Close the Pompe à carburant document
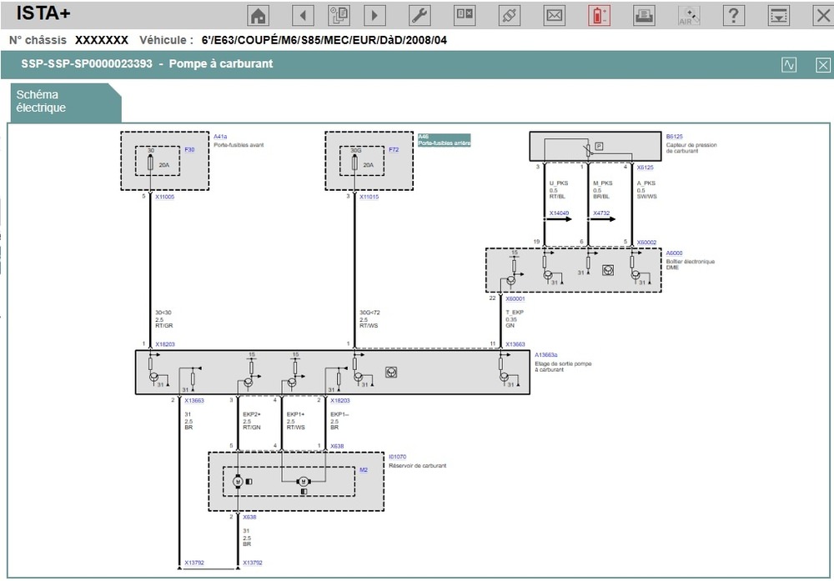 823,65
